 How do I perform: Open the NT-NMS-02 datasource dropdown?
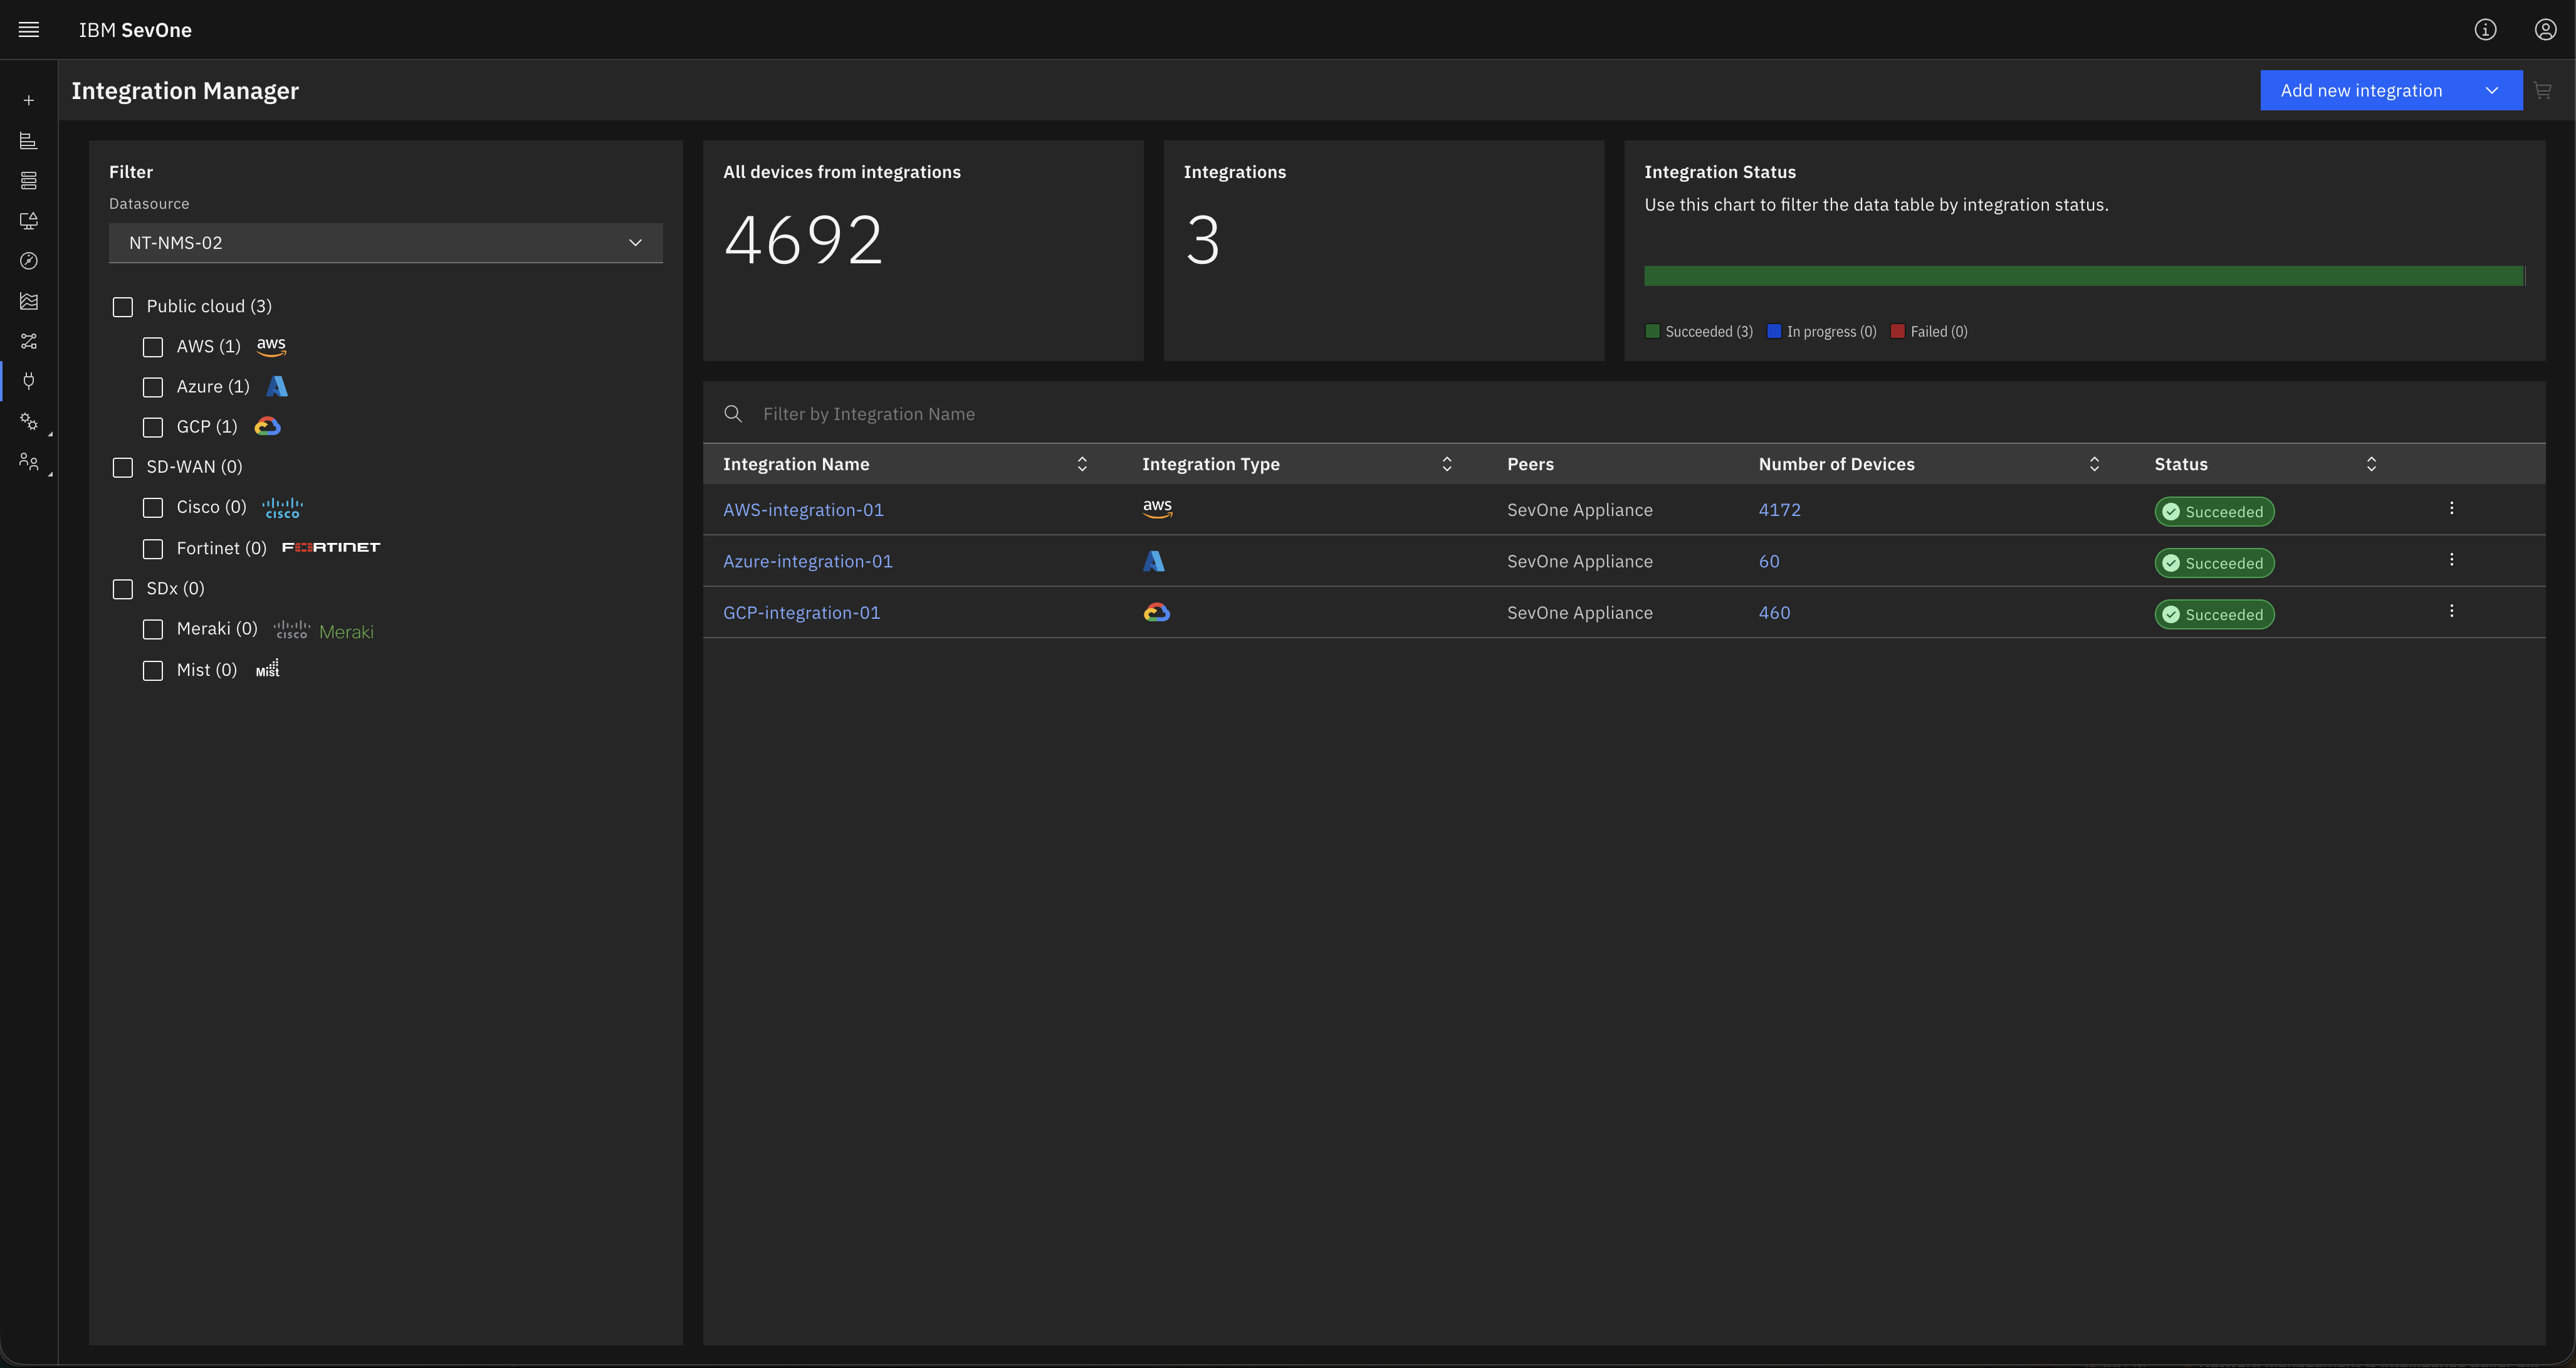tap(386, 243)
